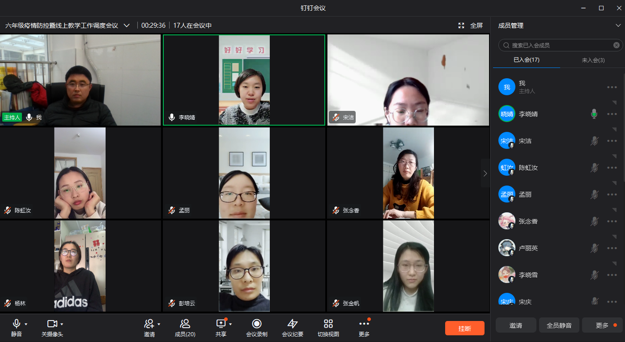Image resolution: width=625 pixels, height=342 pixels.
Task: Click the red 挂断 hang up button
Action: pos(464,328)
